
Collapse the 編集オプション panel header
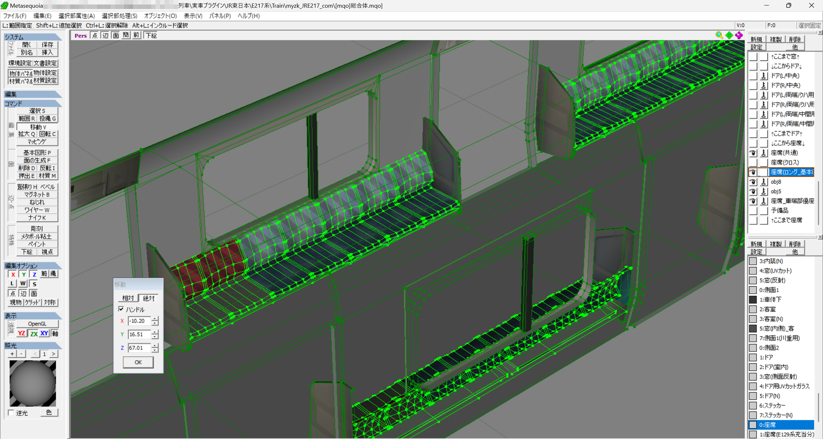coord(33,266)
